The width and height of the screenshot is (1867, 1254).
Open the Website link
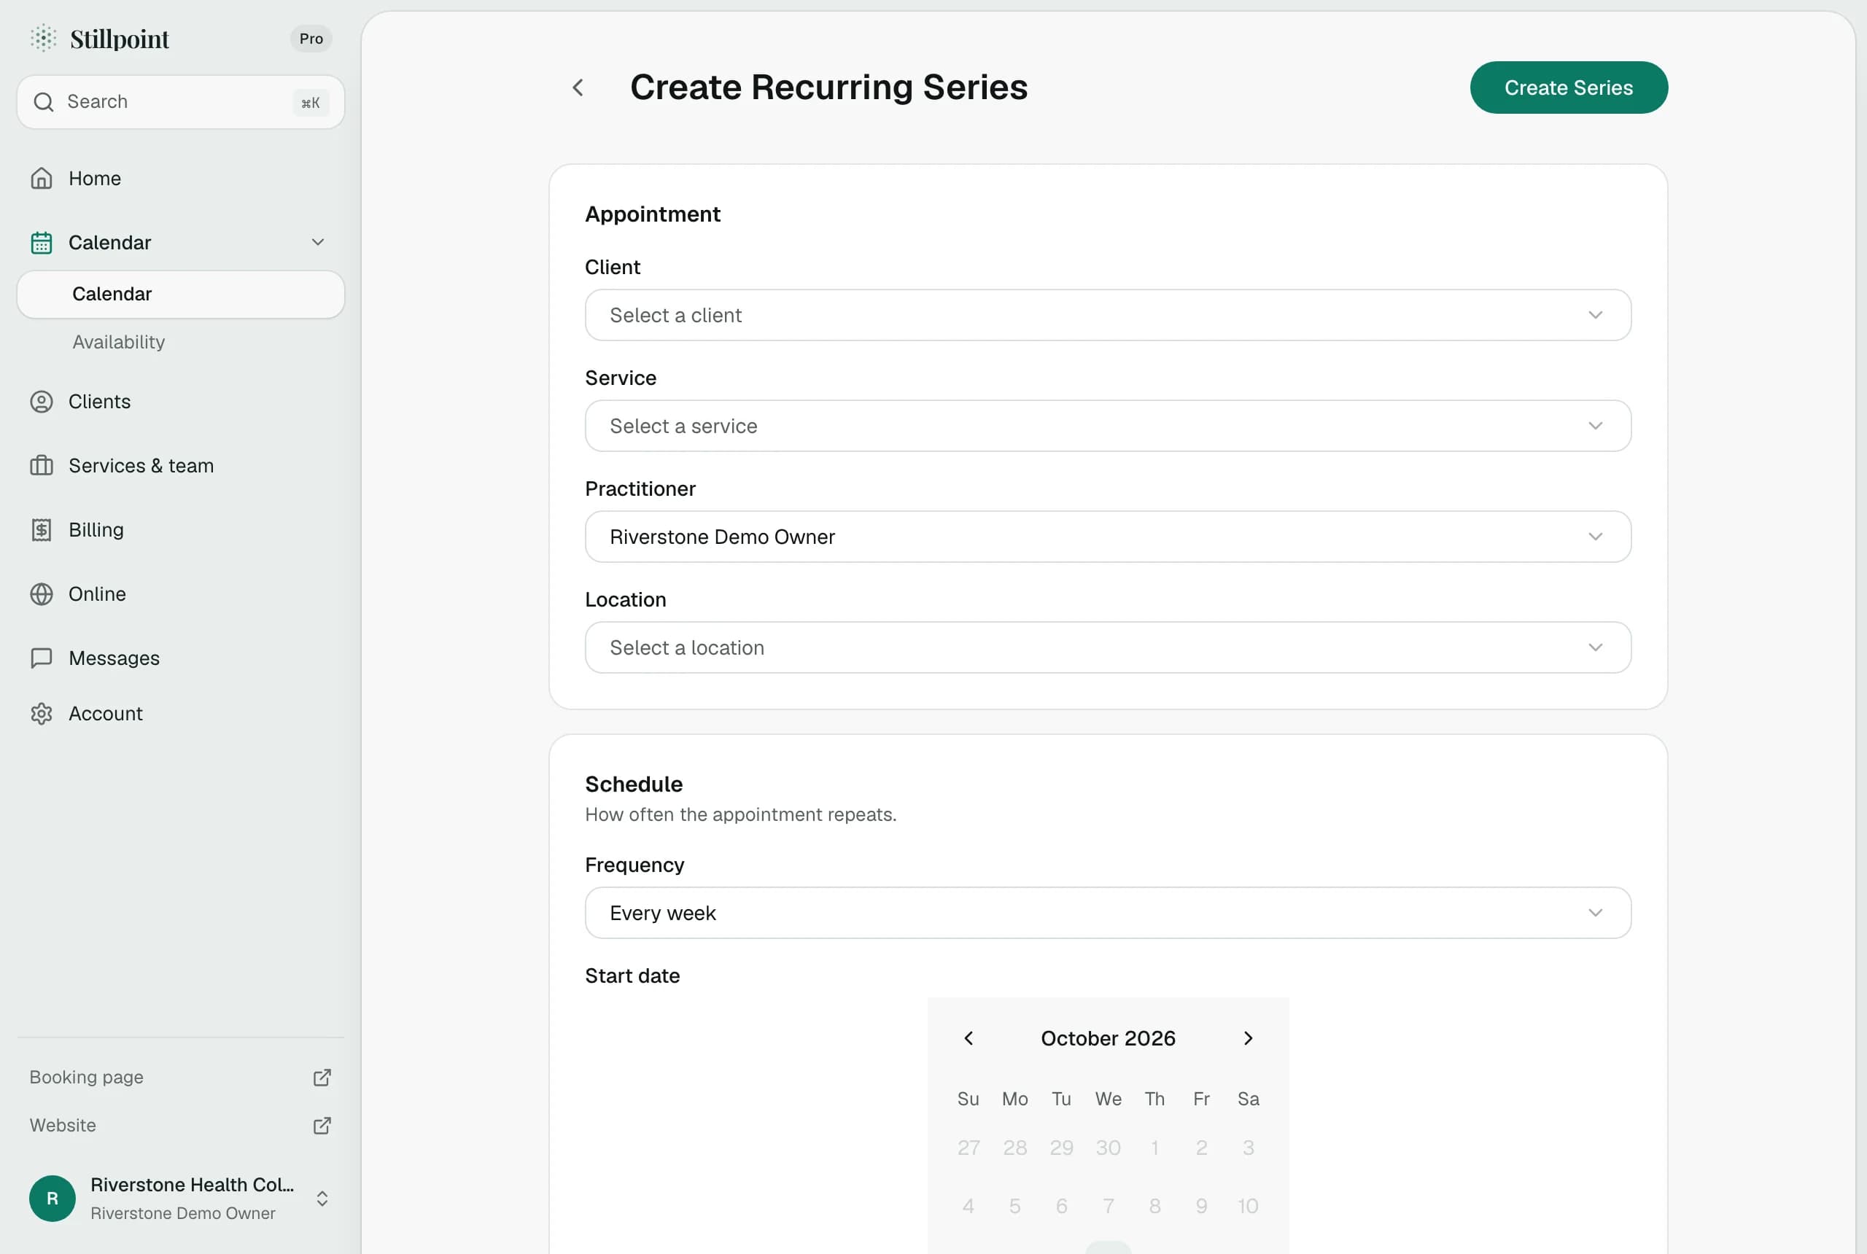[63, 1125]
